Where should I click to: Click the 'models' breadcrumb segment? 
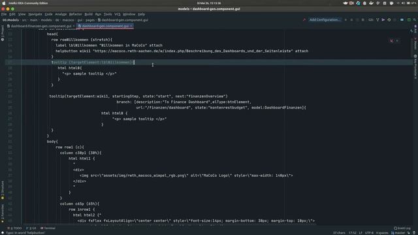(46, 20)
